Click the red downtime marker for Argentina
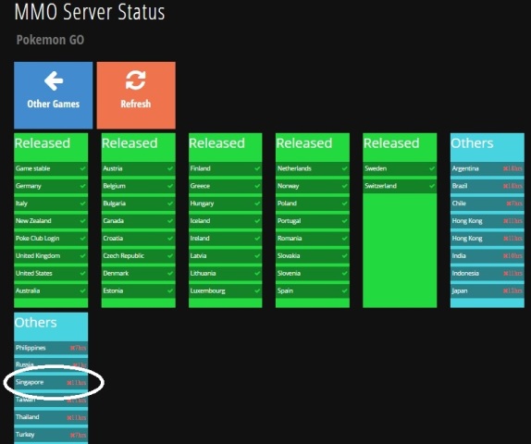Screen dimensions: 531x444 (x=512, y=168)
